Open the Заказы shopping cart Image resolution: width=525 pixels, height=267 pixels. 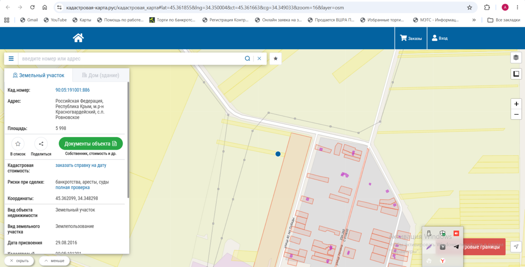(x=411, y=38)
